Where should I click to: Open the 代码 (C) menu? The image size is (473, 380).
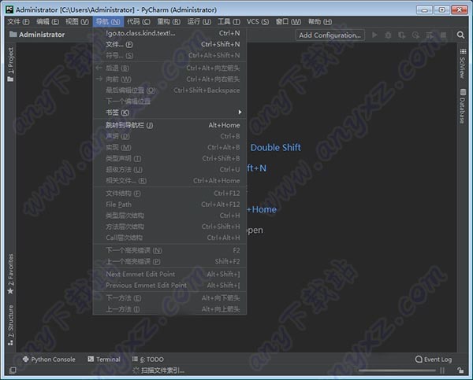coord(139,22)
